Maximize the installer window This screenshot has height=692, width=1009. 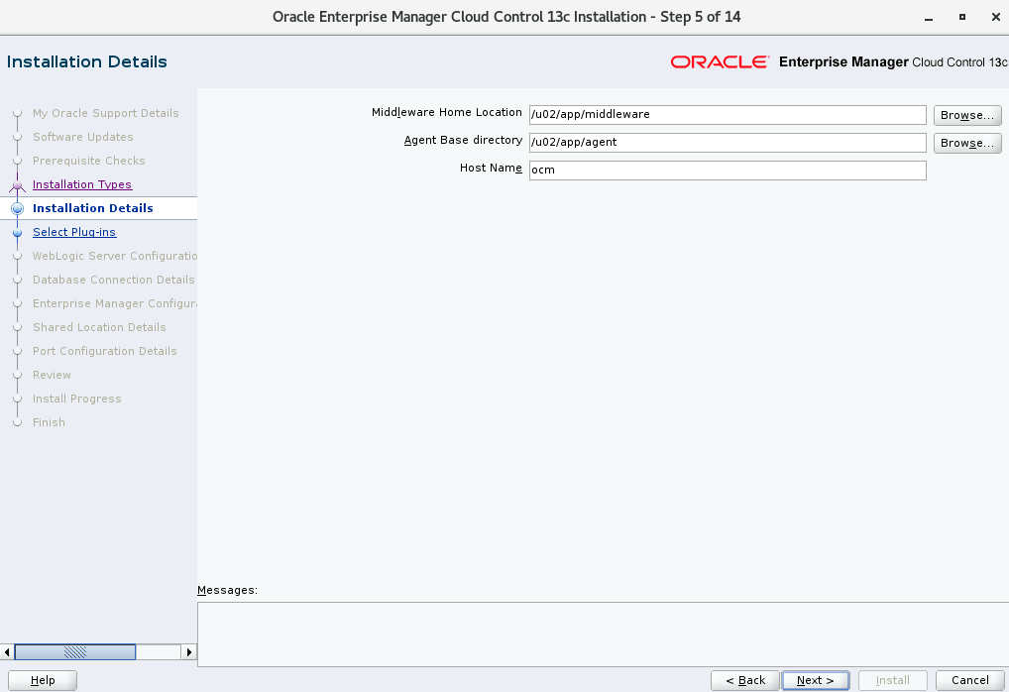click(962, 18)
